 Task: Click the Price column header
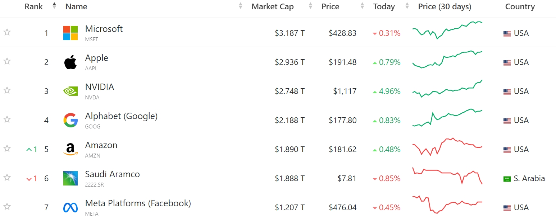point(330,6)
